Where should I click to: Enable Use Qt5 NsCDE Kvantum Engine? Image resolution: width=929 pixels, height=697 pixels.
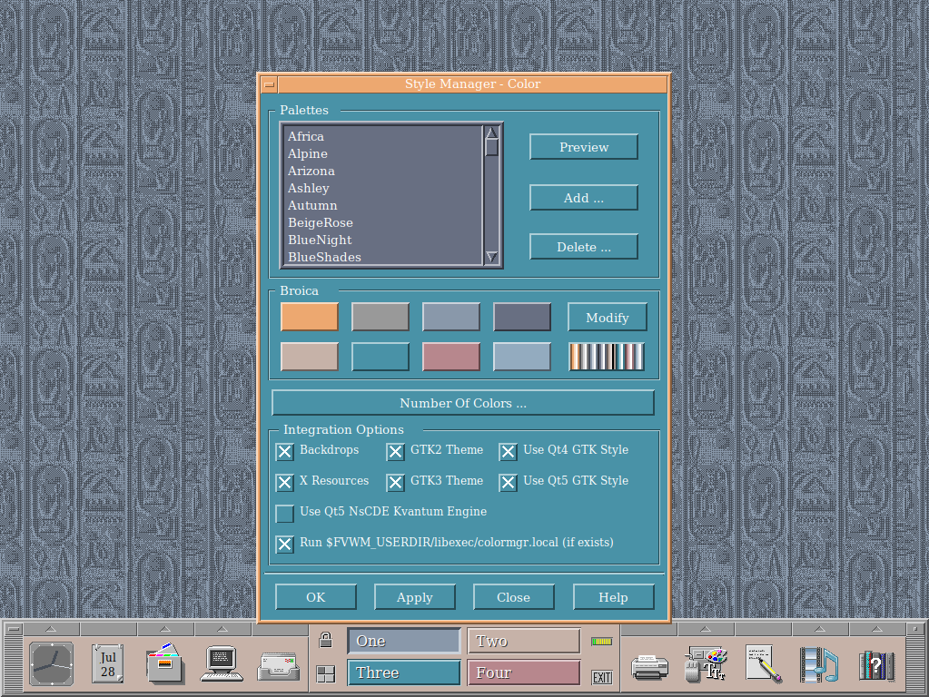pyautogui.click(x=285, y=513)
